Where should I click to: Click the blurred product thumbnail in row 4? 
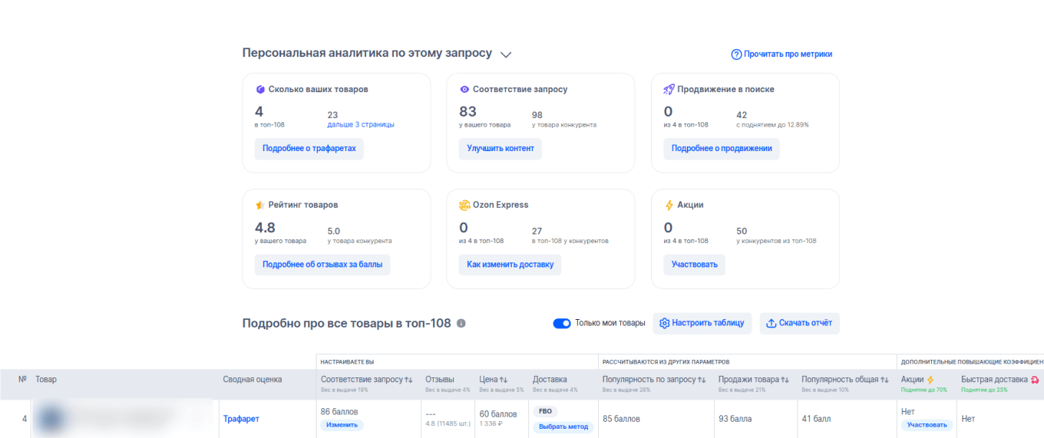click(x=52, y=419)
